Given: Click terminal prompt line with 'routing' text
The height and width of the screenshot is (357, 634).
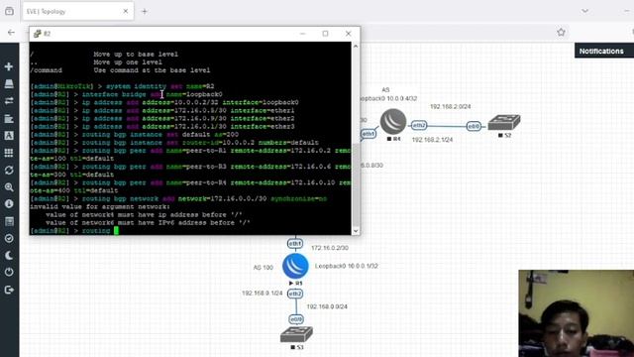Looking at the screenshot, I should coord(190,231).
